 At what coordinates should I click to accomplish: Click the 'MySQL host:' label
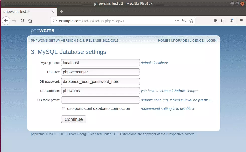(x=50, y=63)
